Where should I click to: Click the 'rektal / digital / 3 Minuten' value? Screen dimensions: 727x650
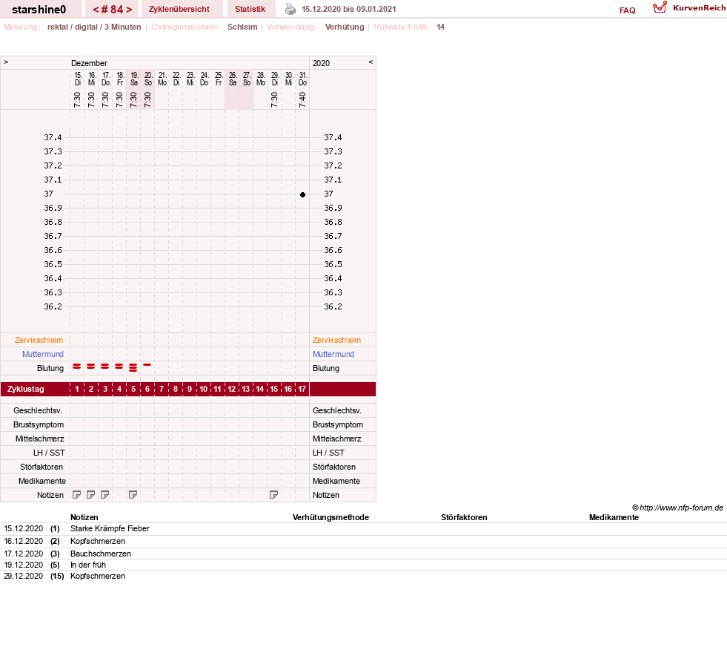coord(94,27)
